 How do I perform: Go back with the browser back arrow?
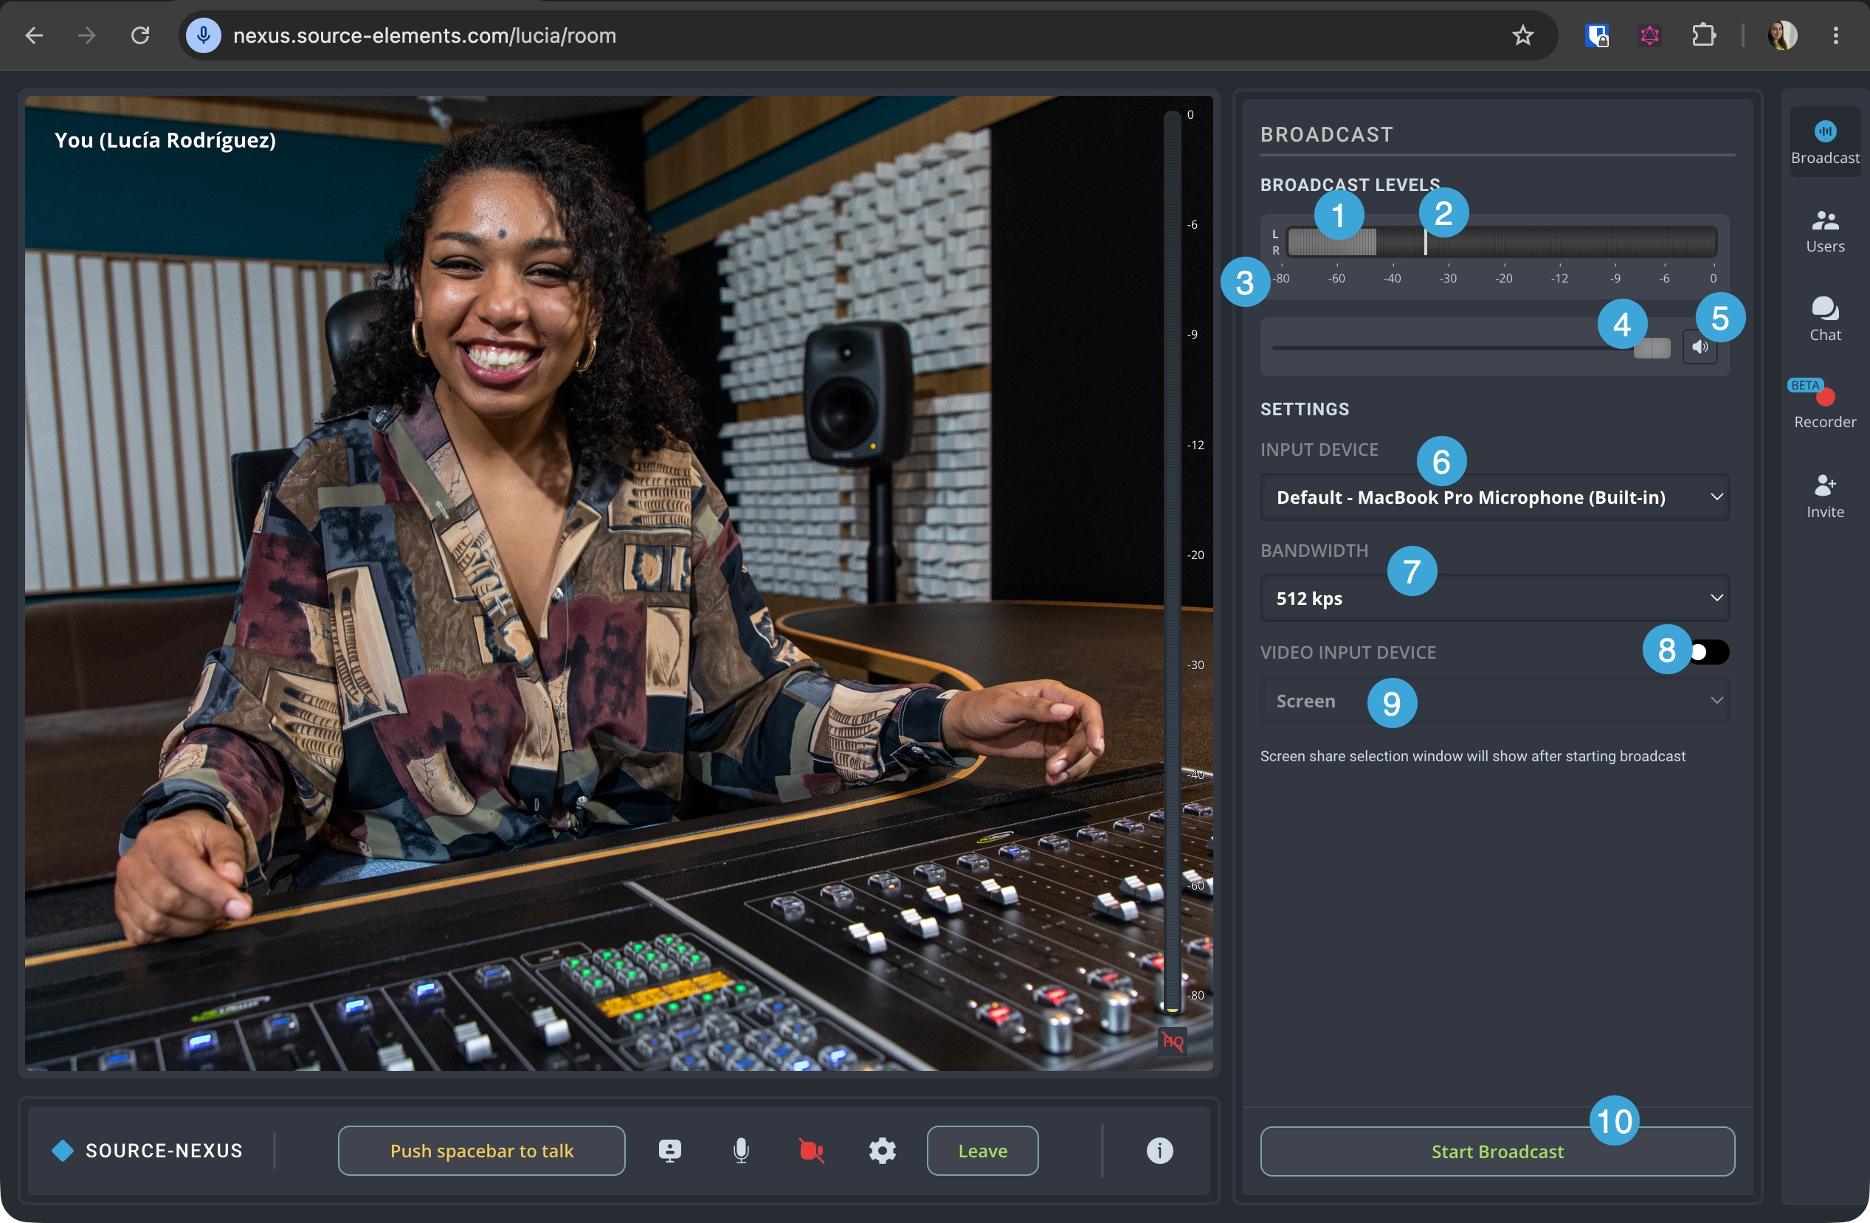tap(34, 35)
